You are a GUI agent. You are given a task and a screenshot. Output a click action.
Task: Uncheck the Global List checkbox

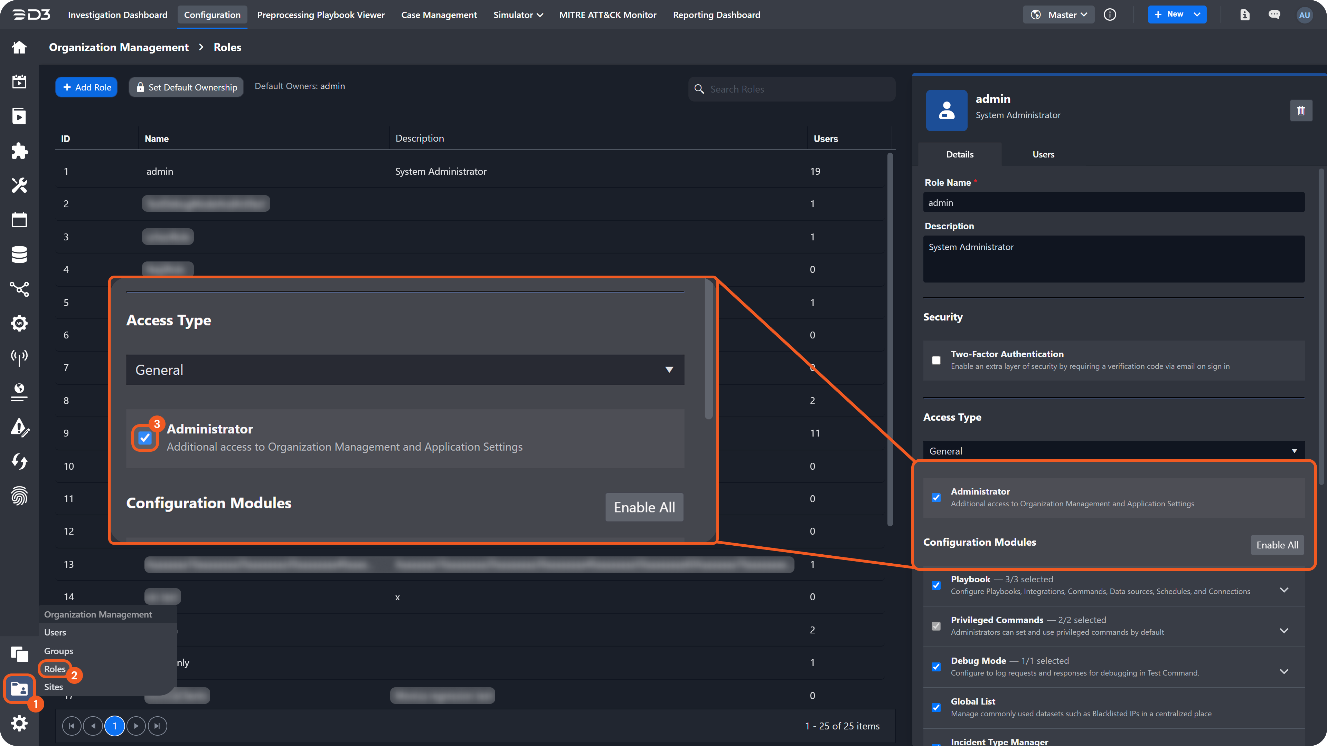click(x=936, y=708)
